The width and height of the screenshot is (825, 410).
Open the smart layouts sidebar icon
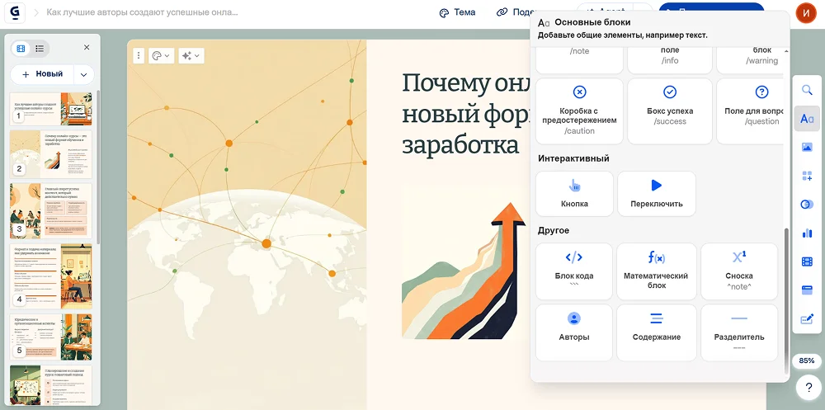pos(807,176)
